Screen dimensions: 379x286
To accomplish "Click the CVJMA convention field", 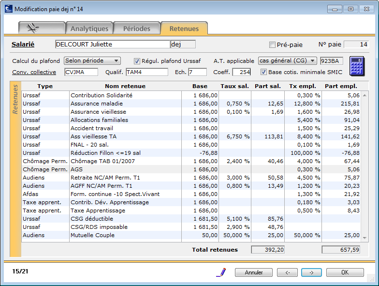I will click(x=81, y=72).
